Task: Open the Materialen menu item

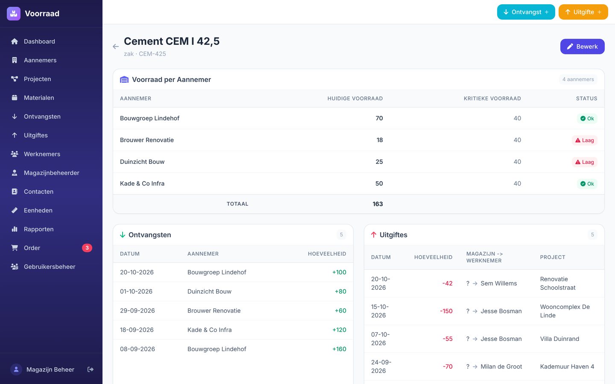Action: coord(51,98)
